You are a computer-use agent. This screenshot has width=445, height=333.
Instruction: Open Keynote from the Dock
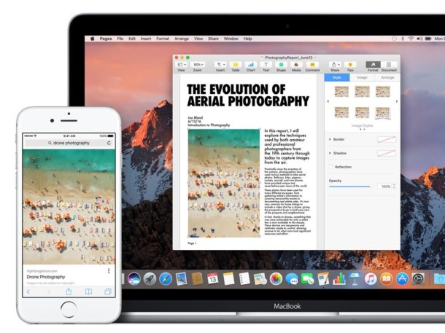click(355, 279)
